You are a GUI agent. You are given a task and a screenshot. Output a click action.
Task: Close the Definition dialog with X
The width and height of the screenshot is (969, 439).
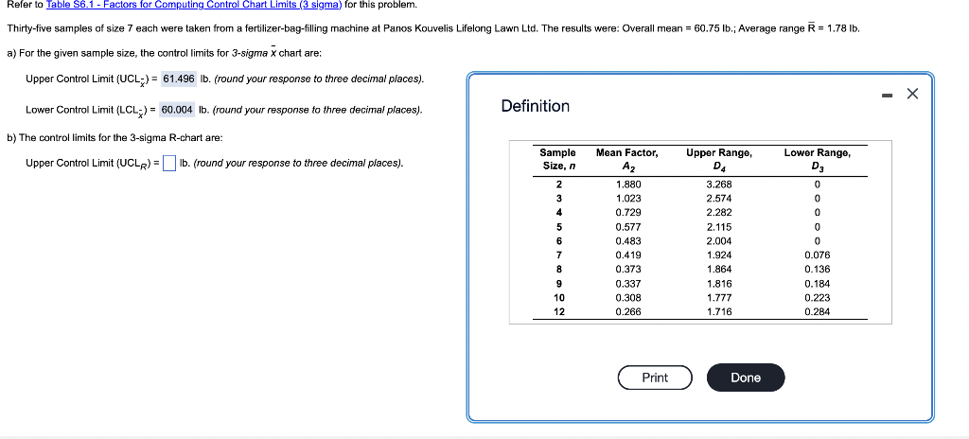(x=913, y=94)
